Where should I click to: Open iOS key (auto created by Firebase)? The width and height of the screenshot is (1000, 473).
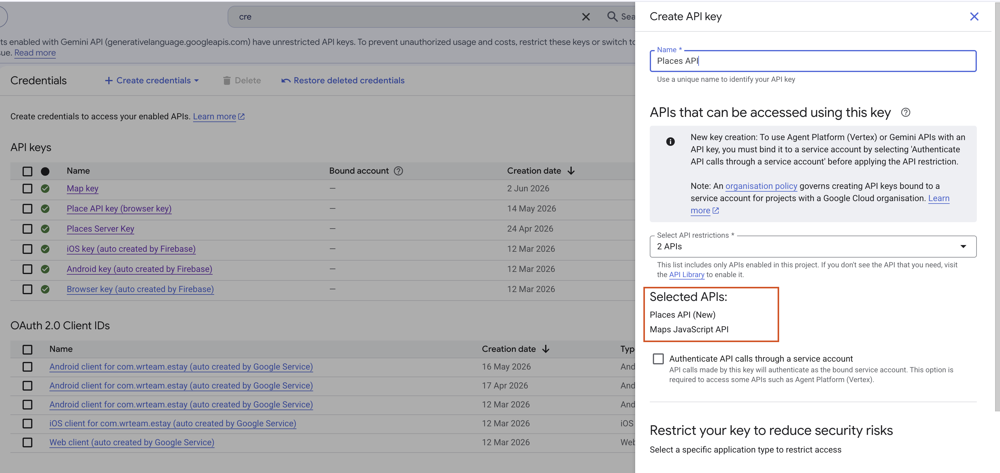[131, 249]
